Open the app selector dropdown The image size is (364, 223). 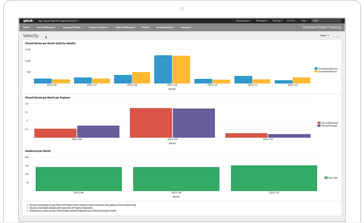point(59,21)
